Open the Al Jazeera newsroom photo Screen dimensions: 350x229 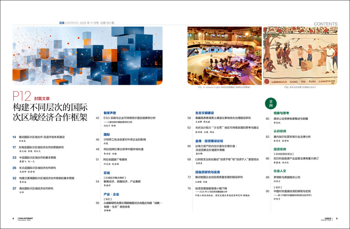(224, 56)
